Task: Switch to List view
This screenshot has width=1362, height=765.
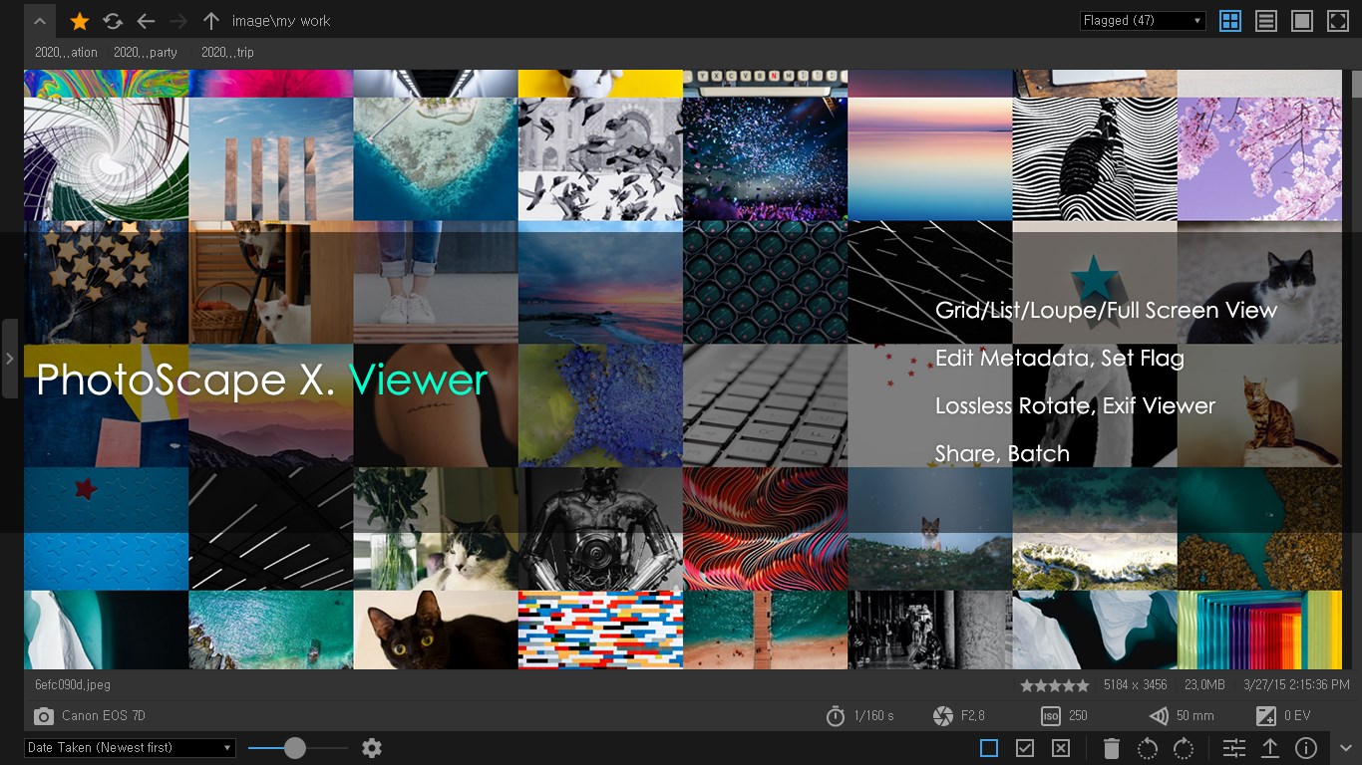Action: (x=1265, y=20)
